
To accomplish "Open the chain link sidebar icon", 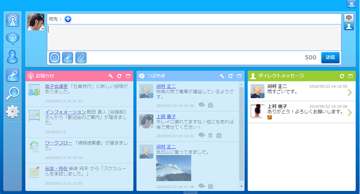I will 12,75.
